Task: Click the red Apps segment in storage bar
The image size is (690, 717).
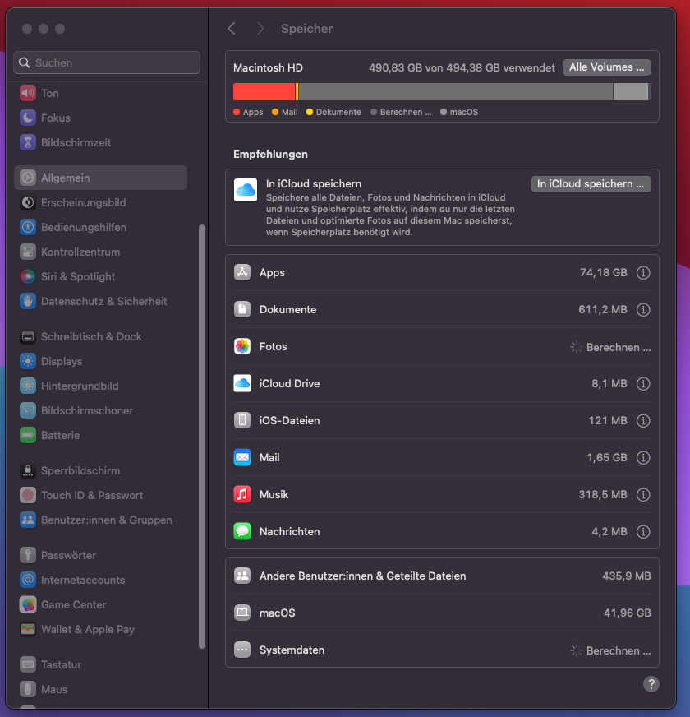Action: tap(264, 92)
